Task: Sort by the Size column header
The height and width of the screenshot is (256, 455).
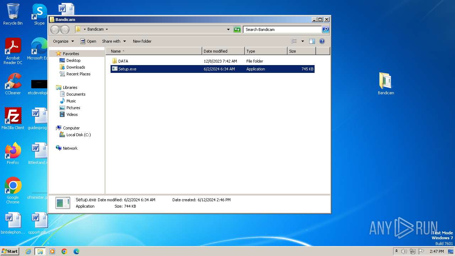Action: (301, 51)
